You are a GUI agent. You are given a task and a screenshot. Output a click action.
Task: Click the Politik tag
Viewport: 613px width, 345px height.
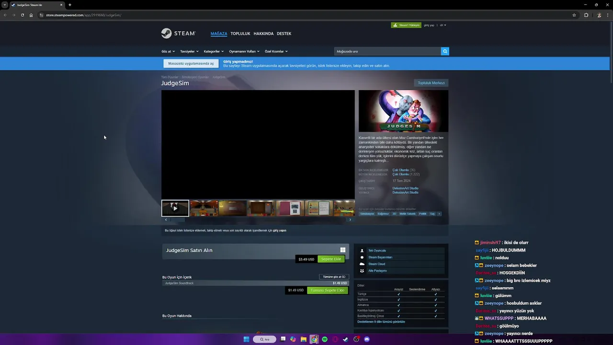pyautogui.click(x=423, y=214)
